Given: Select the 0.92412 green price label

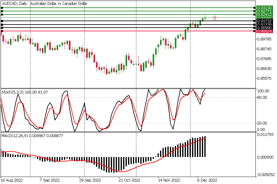Looking at the screenshot, I should pyautogui.click(x=264, y=14).
